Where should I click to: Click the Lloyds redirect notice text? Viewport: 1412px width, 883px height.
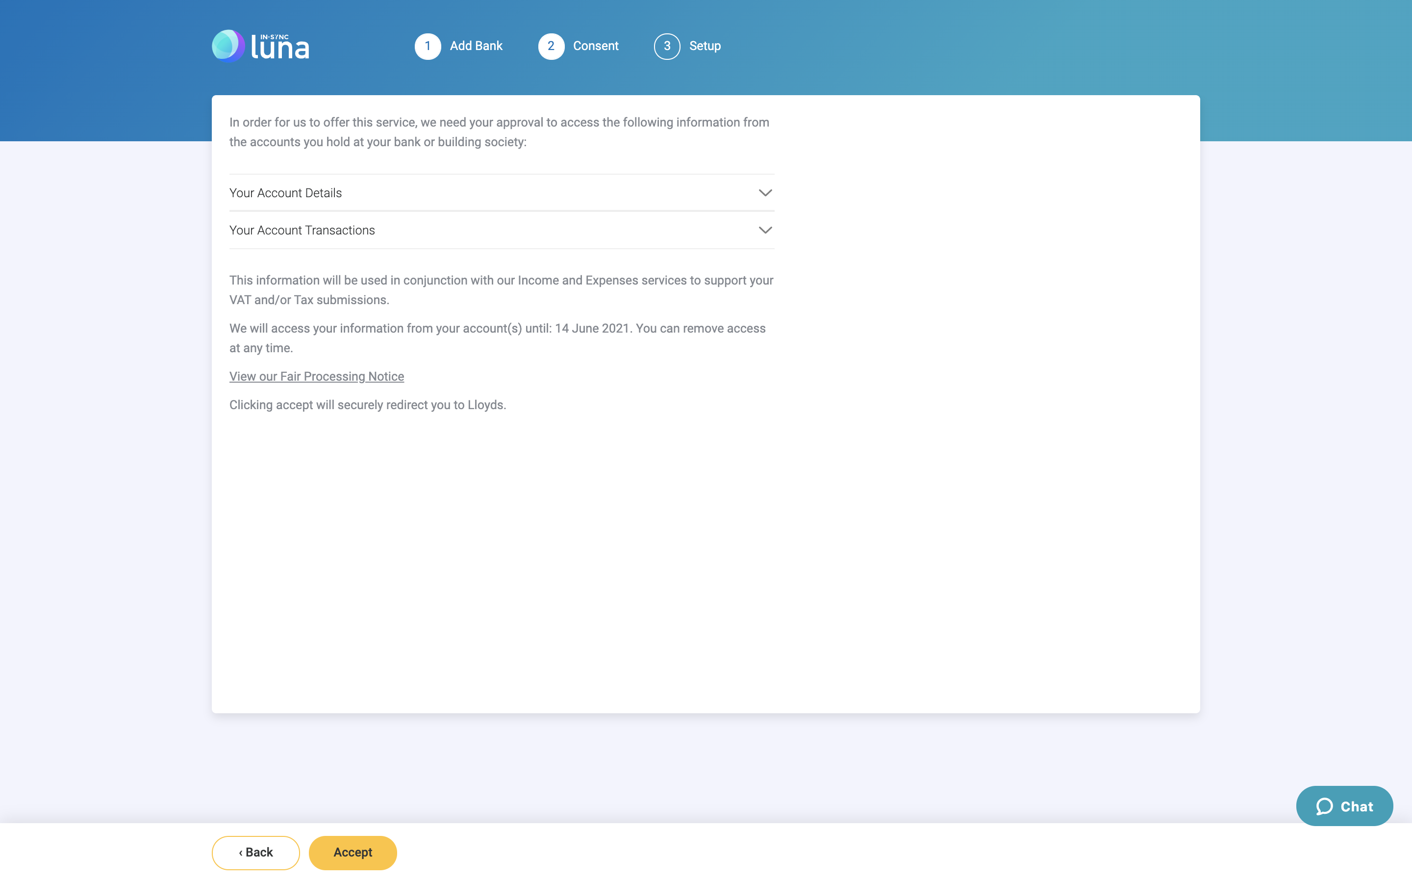point(368,405)
